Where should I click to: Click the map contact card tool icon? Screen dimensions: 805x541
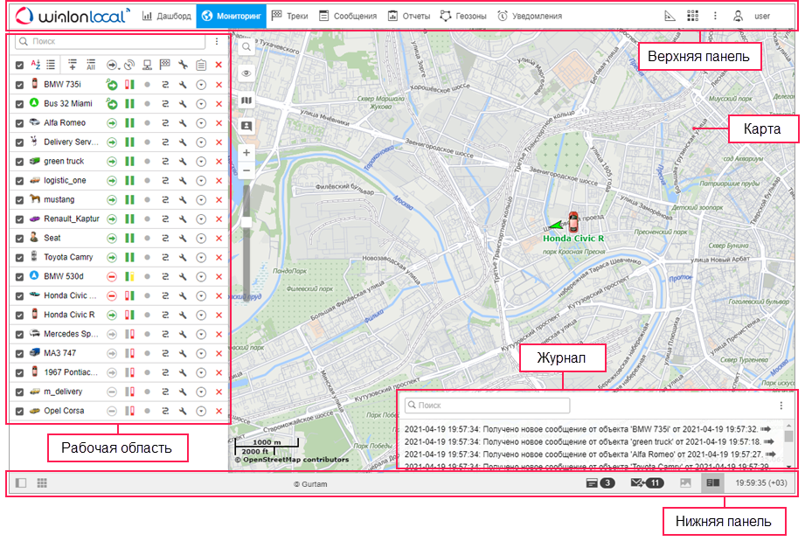tap(246, 126)
